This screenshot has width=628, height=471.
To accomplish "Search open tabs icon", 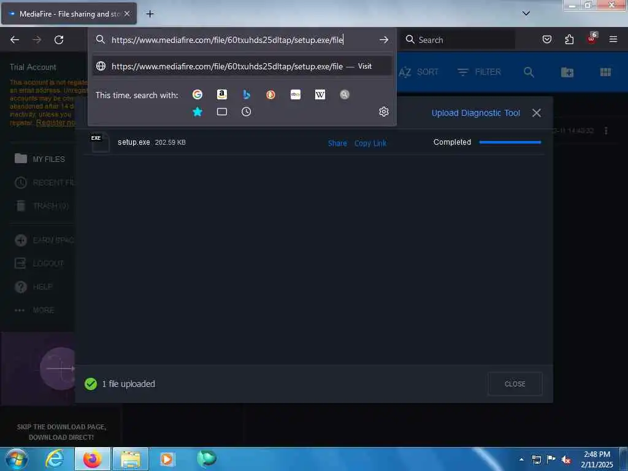I will tap(222, 112).
